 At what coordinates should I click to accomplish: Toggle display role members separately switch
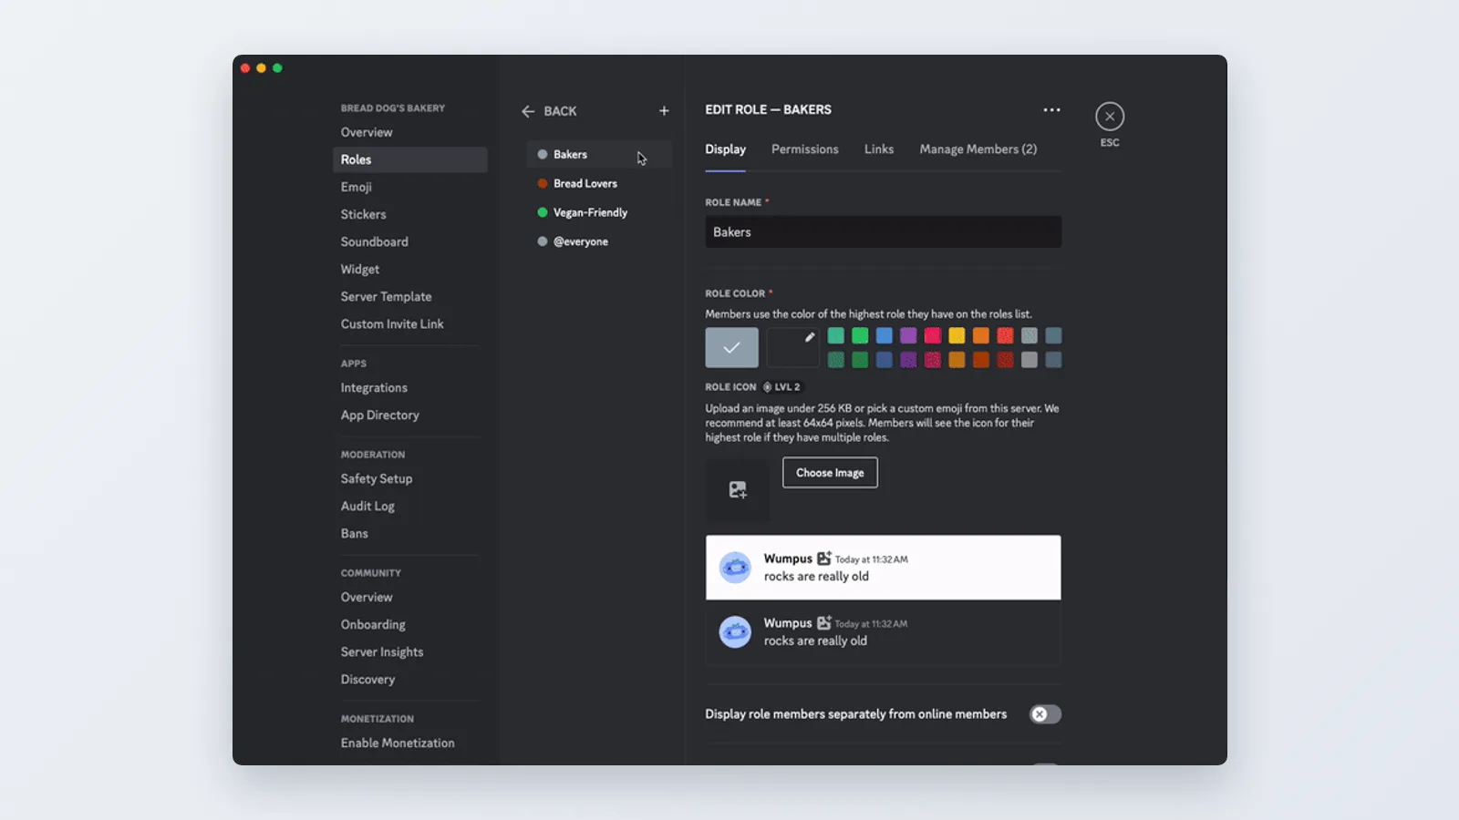(1045, 714)
